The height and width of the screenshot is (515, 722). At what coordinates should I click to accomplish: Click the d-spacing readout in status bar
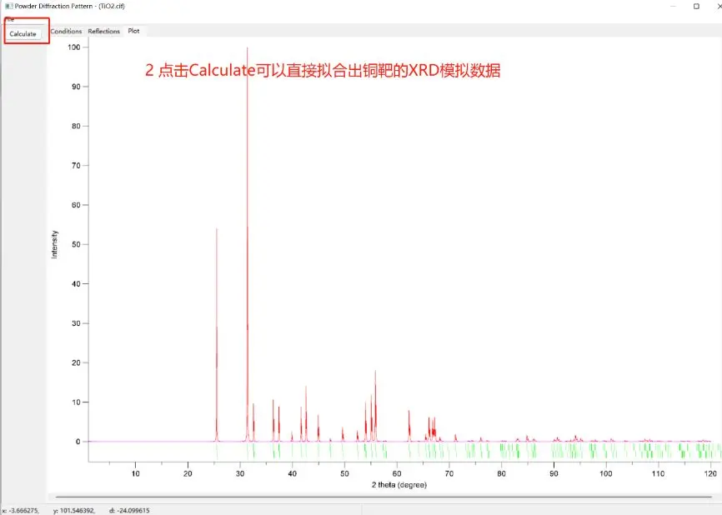pos(129,510)
